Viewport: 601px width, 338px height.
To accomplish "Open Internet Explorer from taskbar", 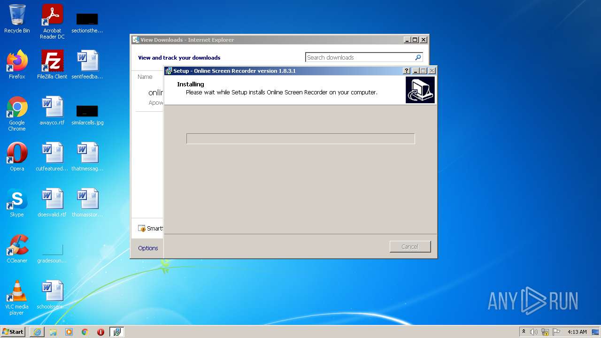I will coord(37,332).
